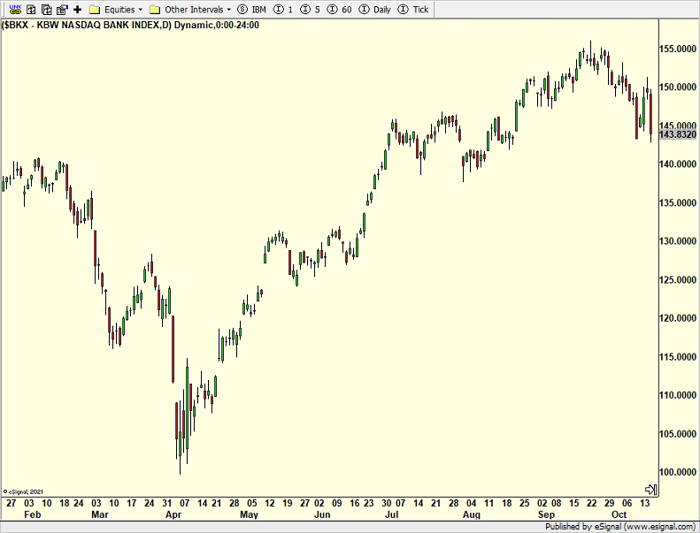Click the scroll-to-latest-bar arrow icon

pos(650,489)
